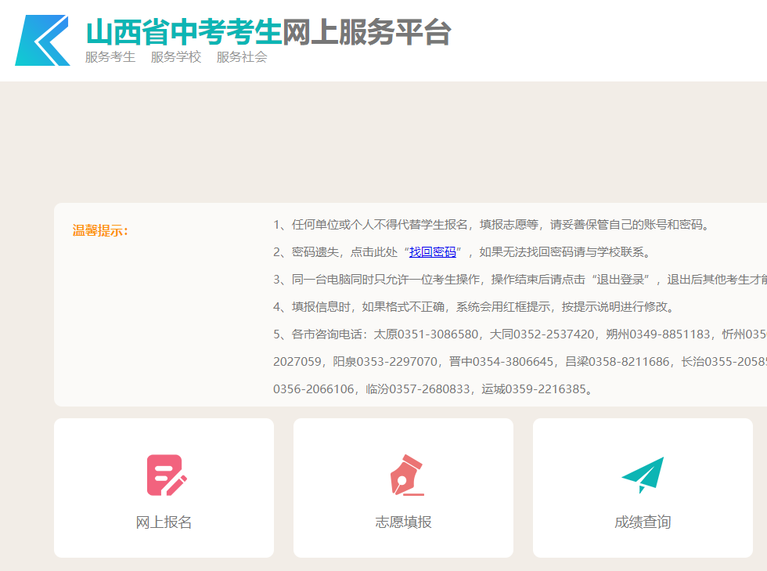Screen dimensions: 767x571
Task: Open the 志愿填报 text label
Action: [403, 522]
